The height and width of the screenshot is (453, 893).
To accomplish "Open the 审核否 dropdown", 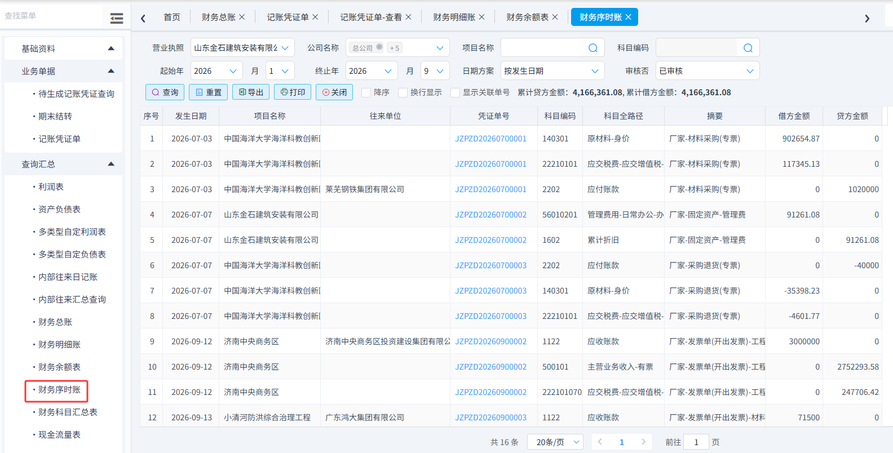I will click(x=708, y=71).
